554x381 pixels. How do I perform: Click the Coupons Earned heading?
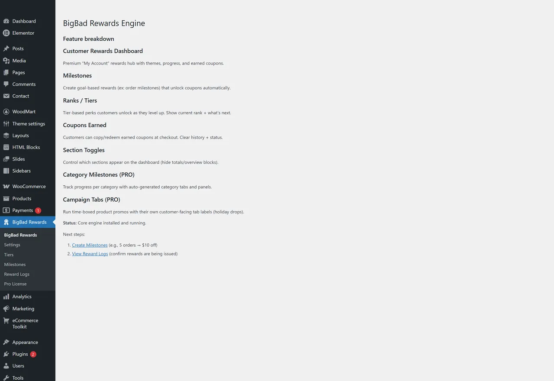[85, 125]
